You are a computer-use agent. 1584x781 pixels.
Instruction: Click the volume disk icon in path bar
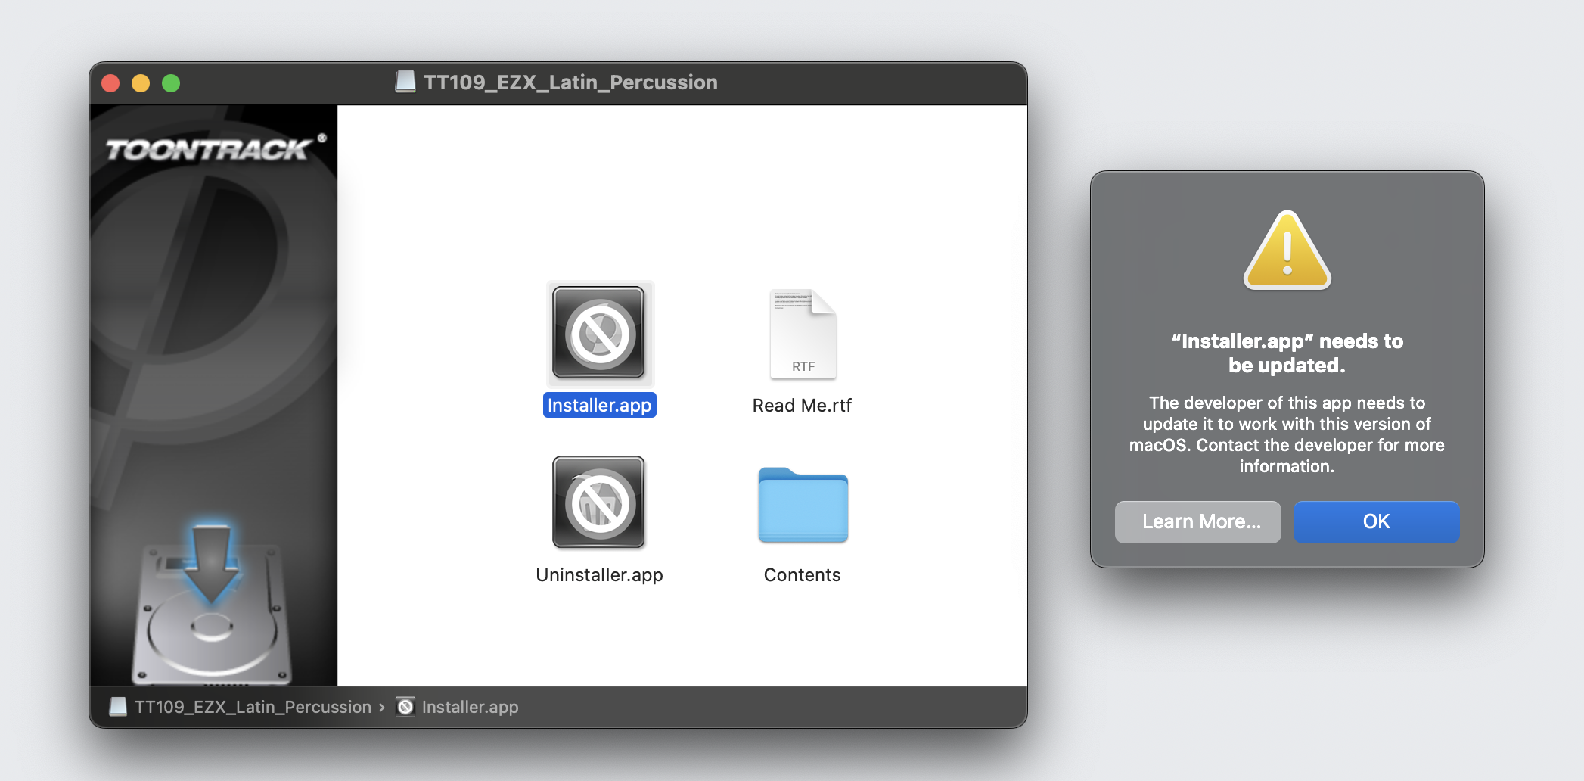118,707
